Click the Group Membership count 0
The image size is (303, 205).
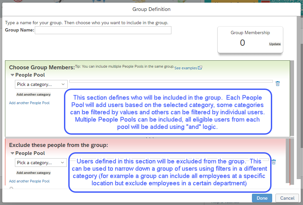242,43
